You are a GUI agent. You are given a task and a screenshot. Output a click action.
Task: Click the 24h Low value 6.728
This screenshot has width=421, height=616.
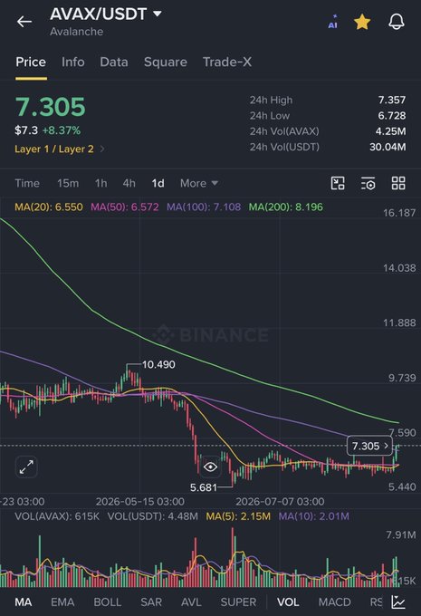click(x=392, y=116)
